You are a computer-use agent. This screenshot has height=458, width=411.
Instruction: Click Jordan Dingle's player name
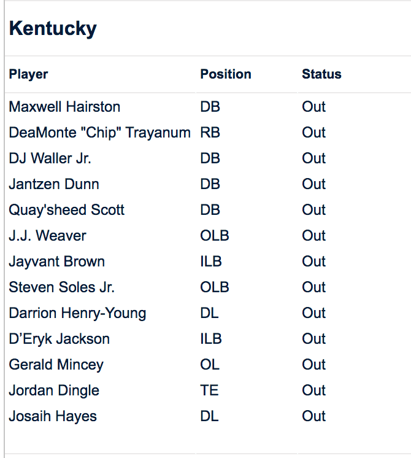pos(54,390)
